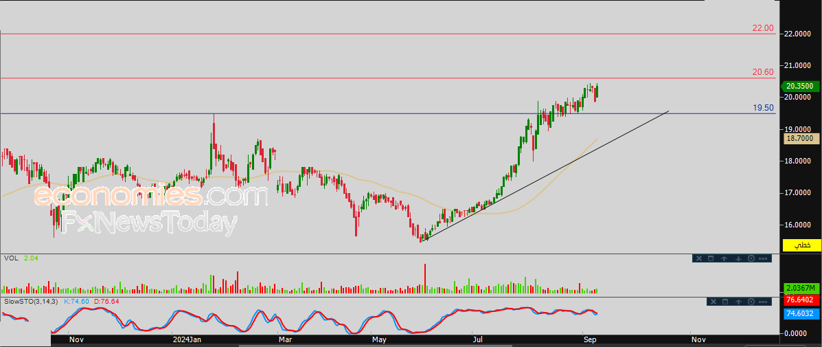Click the 18.7000 moving average price tag
This screenshot has width=822, height=347.
tap(801, 139)
